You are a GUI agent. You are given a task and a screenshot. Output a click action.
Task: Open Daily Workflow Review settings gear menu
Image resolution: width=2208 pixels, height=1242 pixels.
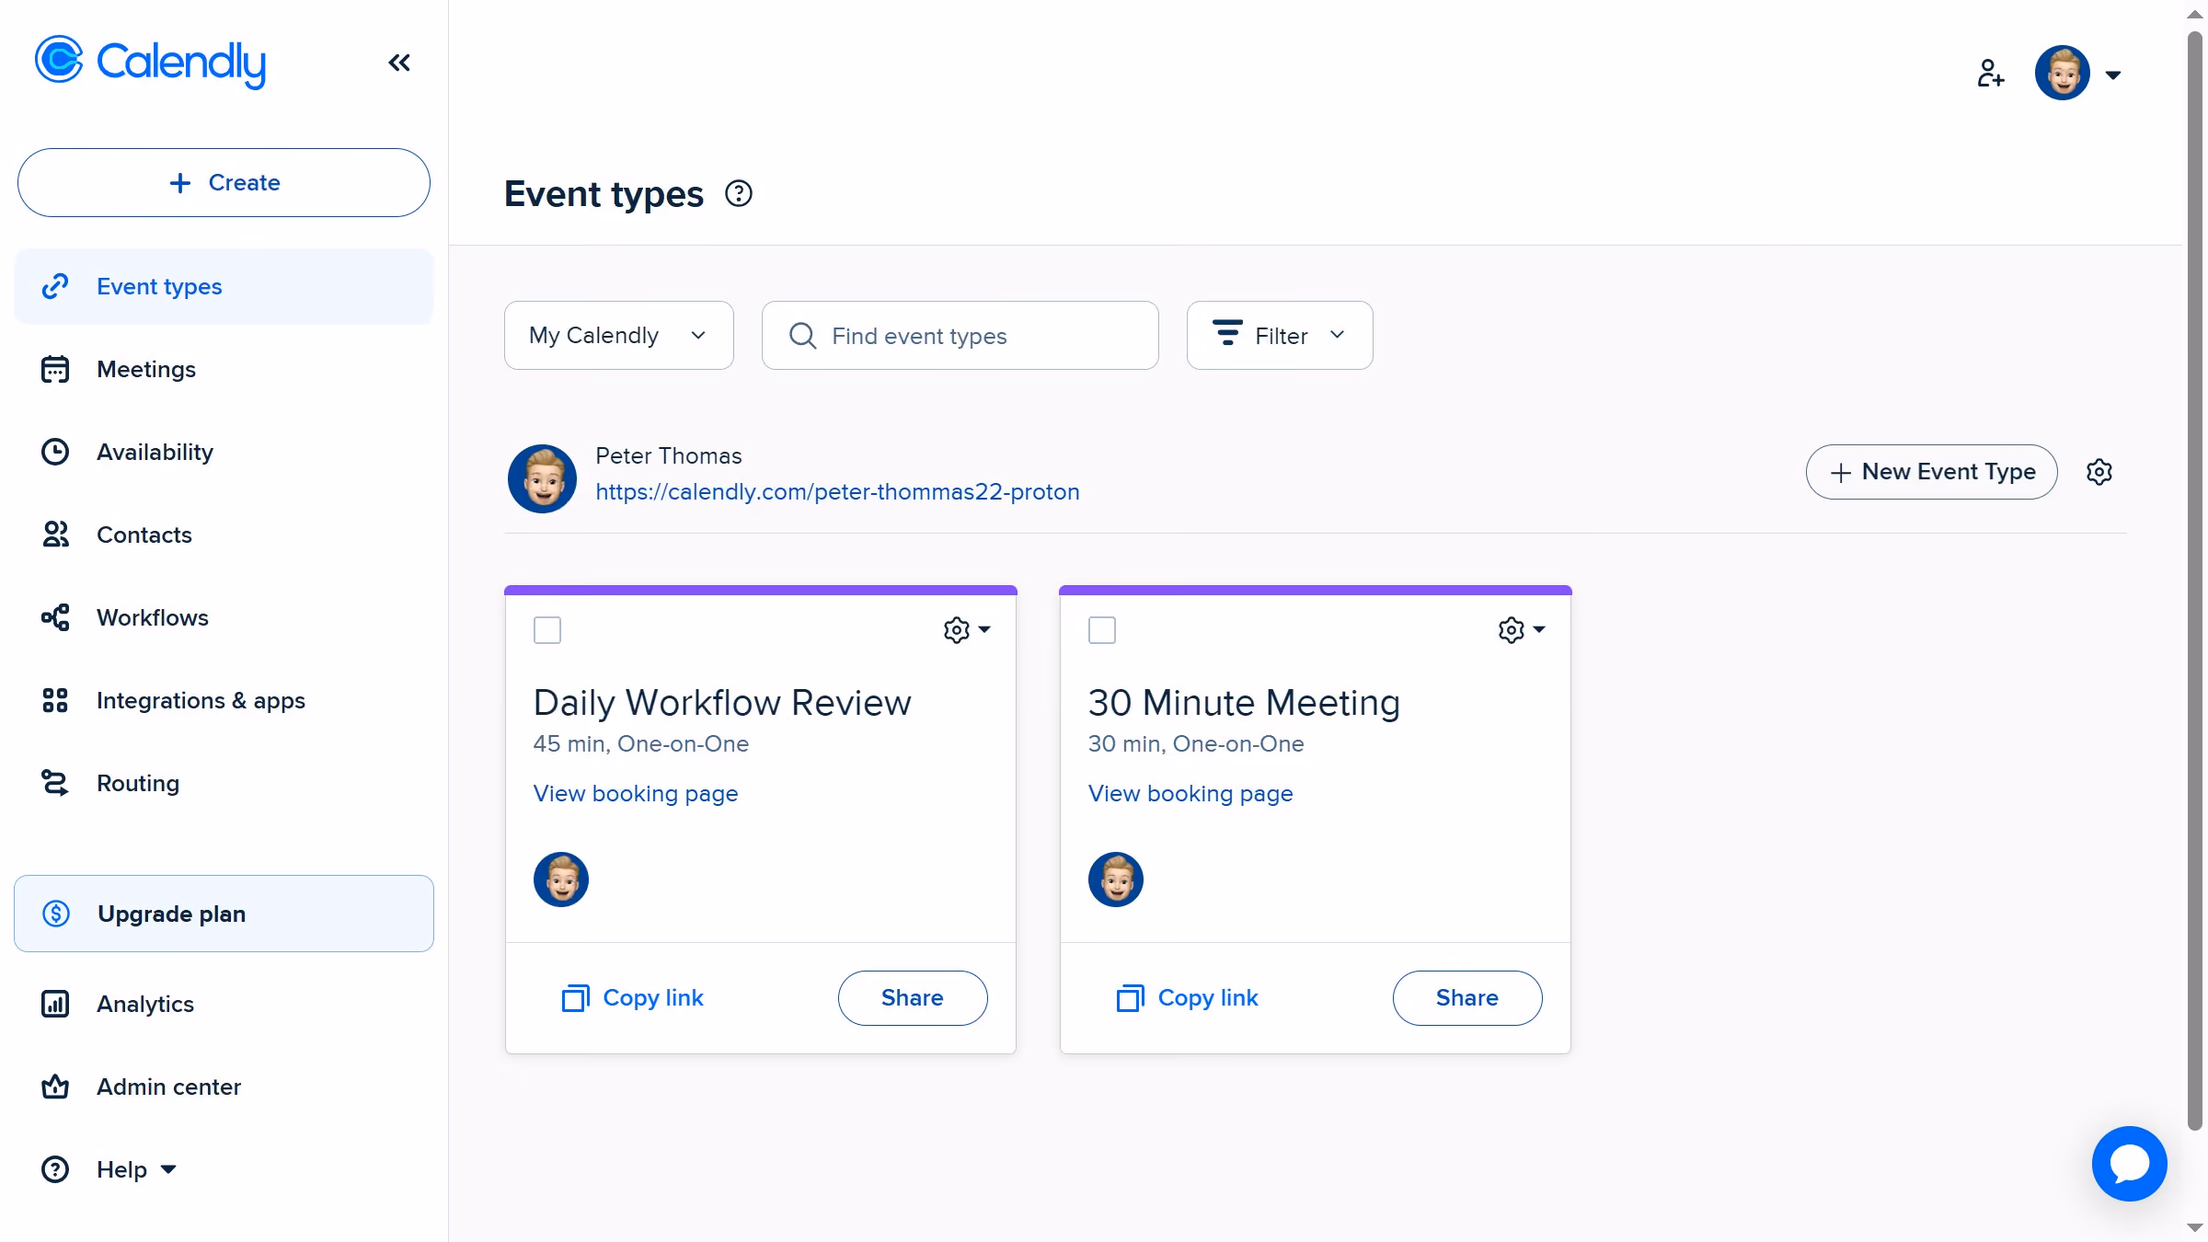coord(967,630)
